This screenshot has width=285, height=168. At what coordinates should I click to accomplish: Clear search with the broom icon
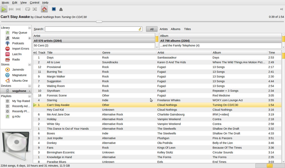click(x=140, y=29)
